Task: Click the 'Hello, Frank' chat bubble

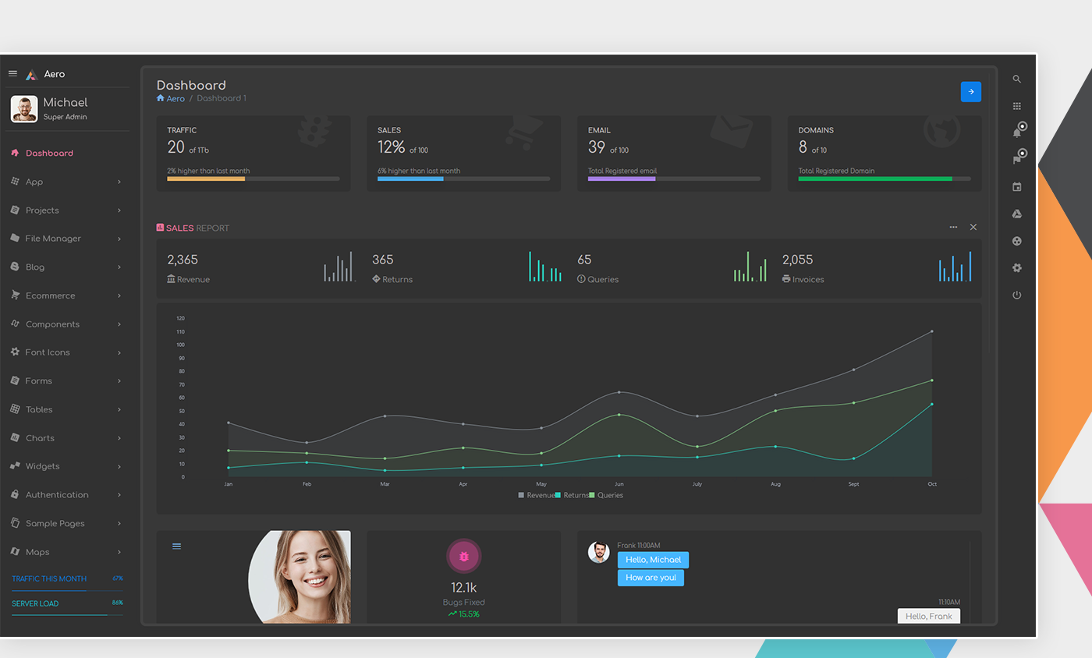Action: (x=929, y=616)
